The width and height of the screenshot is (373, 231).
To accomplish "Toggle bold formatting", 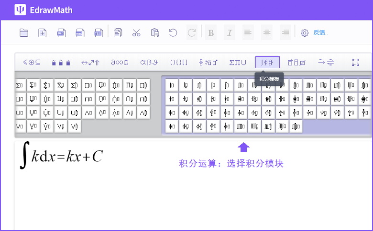I will (x=211, y=32).
